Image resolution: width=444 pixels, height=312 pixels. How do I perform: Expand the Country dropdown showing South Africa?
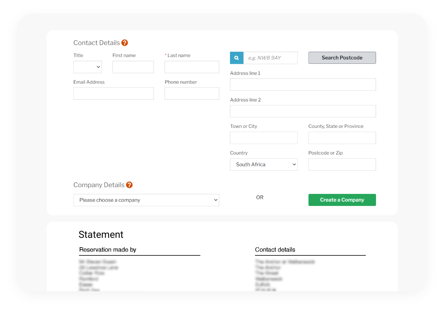tap(263, 165)
